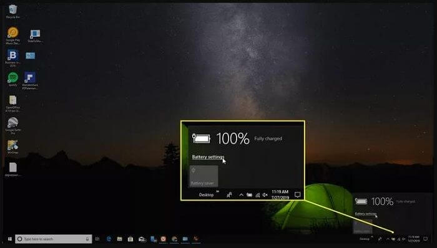
Task: Launch the Spotify desktop shortcut
Action: click(x=13, y=79)
